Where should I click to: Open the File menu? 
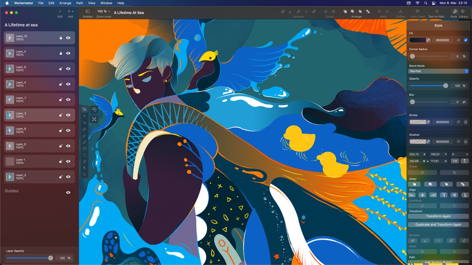coord(41,3)
